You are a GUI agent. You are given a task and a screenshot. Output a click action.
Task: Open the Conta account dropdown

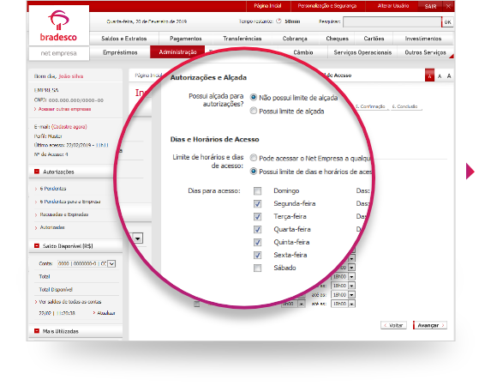pos(111,263)
